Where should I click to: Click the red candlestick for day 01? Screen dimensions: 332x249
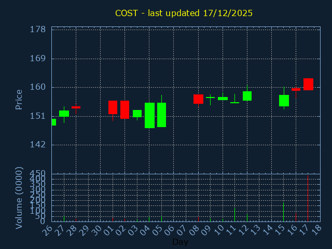[x=113, y=107]
